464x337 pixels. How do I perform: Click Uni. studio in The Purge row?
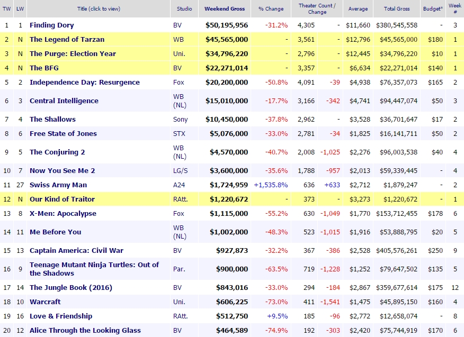[x=179, y=53]
